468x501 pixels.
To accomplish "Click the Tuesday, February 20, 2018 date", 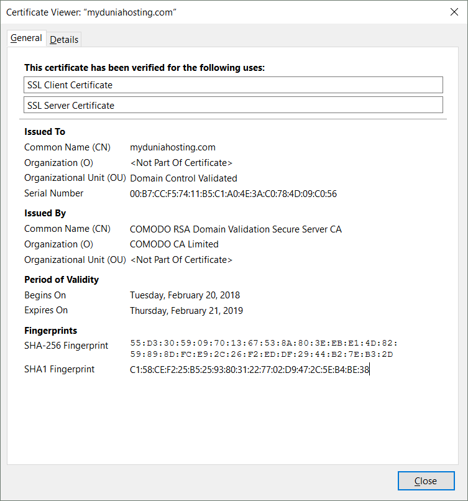I will point(185,295).
